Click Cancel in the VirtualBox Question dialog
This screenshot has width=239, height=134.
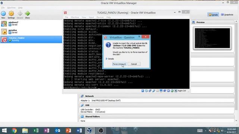[x=134, y=64]
